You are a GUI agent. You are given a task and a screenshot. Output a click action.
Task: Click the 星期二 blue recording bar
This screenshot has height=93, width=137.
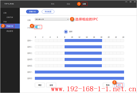[83, 47]
